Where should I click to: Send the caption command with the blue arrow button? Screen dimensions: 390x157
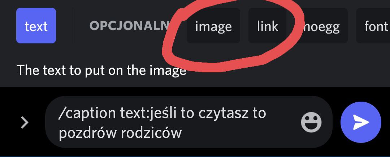361,122
